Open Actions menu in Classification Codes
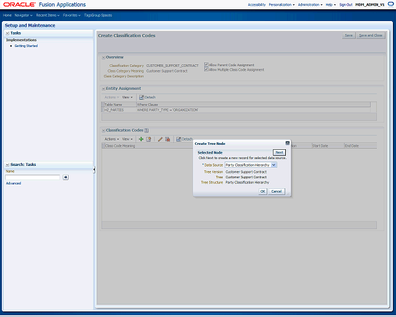Image resolution: width=396 pixels, height=317 pixels. (x=111, y=139)
